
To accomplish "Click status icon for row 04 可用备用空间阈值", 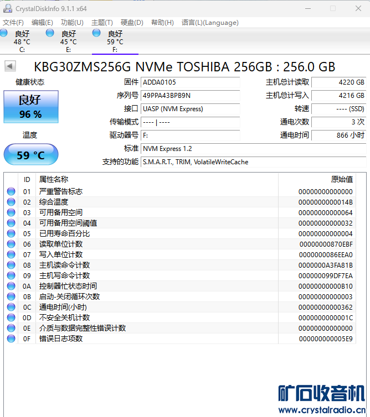I will point(11,223).
